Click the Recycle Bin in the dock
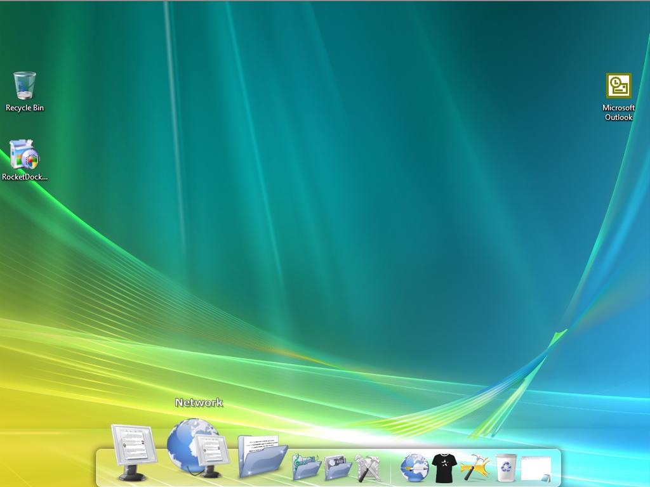This screenshot has width=650, height=487. (506, 467)
